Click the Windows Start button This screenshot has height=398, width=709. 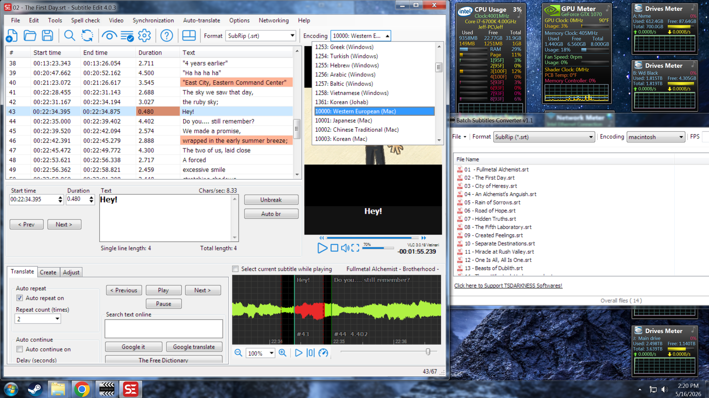tap(11, 389)
